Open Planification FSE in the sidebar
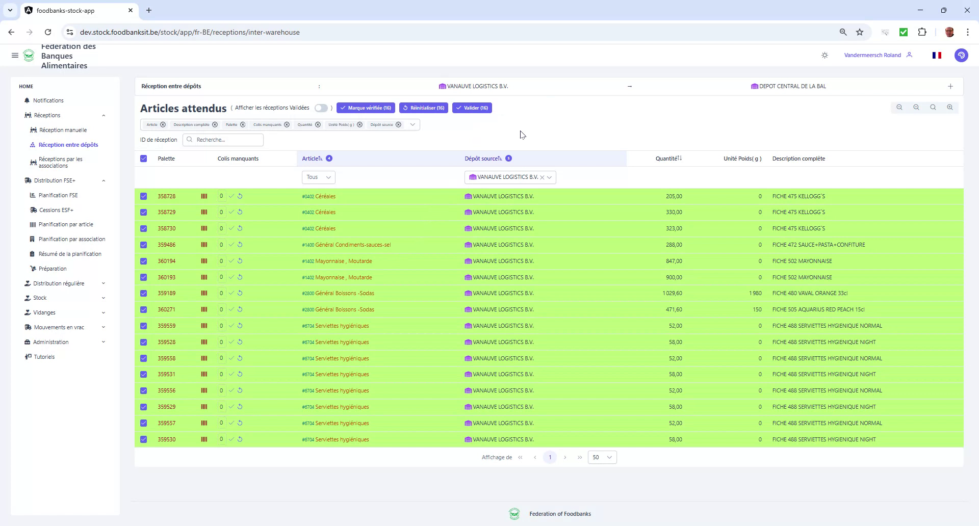This screenshot has width=979, height=526. tap(59, 195)
